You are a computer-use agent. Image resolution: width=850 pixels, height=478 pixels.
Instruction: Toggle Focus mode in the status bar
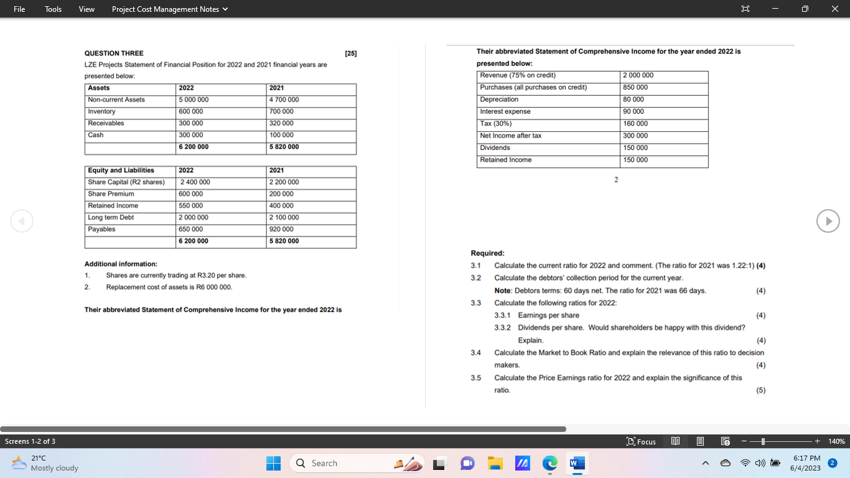pyautogui.click(x=641, y=441)
